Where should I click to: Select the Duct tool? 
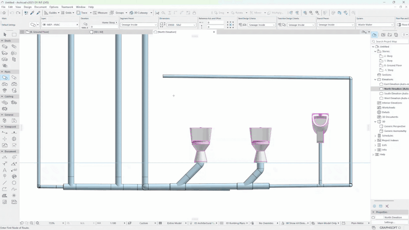click(5, 46)
